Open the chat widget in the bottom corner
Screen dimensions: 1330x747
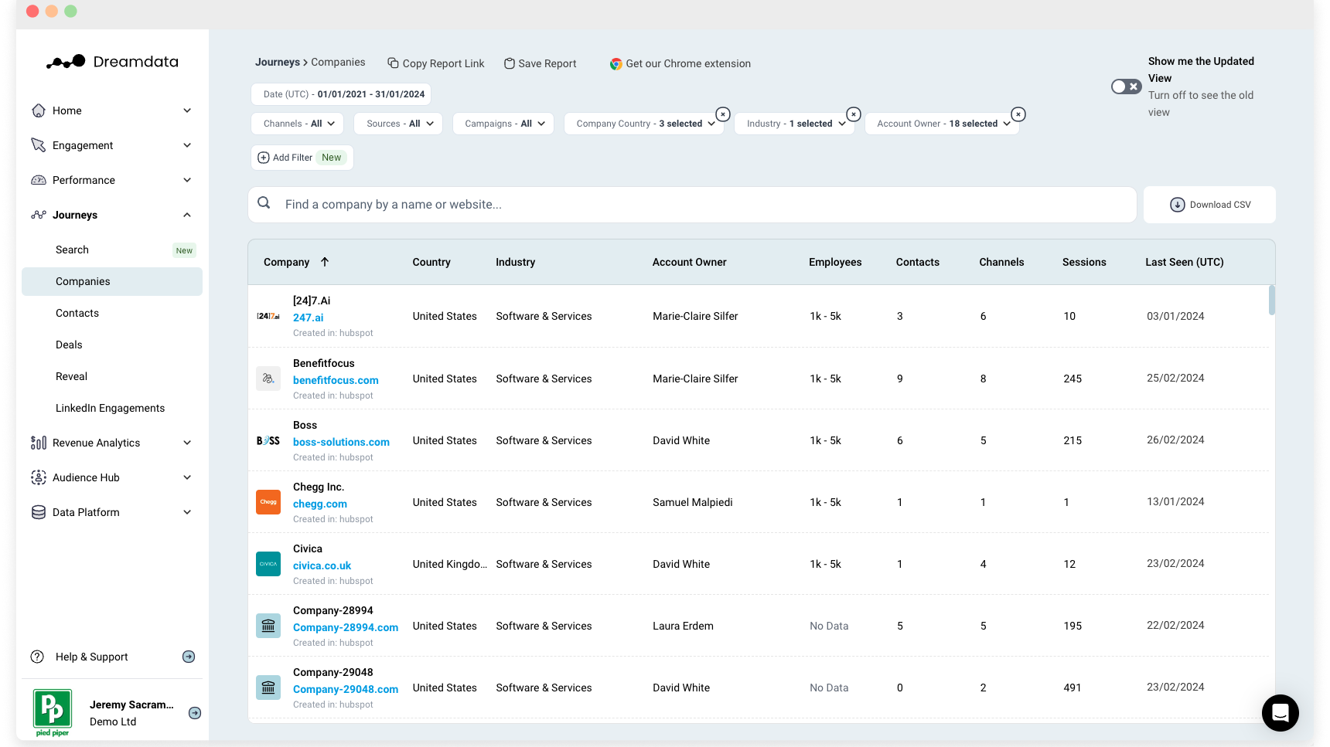(1280, 713)
